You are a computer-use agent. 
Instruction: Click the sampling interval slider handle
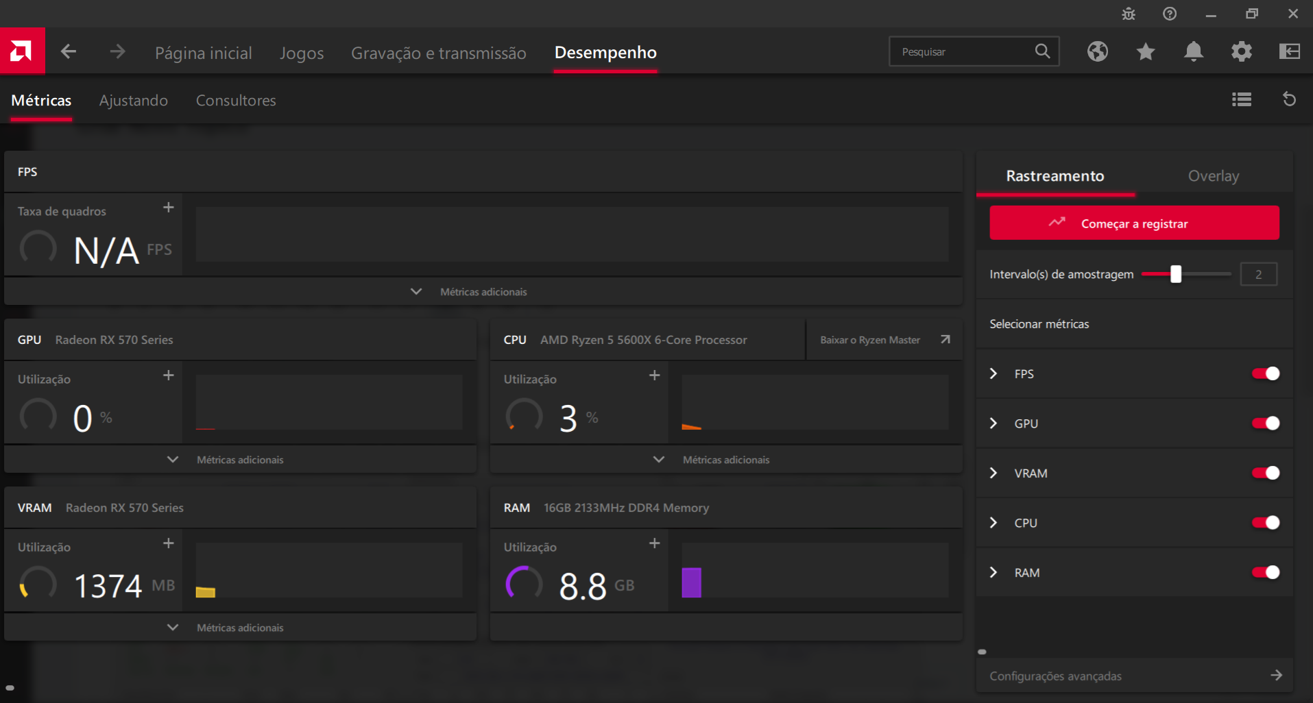tap(1176, 274)
